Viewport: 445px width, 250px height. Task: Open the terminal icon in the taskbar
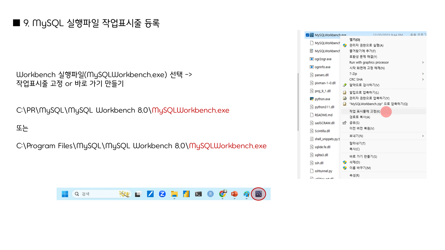(x=198, y=194)
